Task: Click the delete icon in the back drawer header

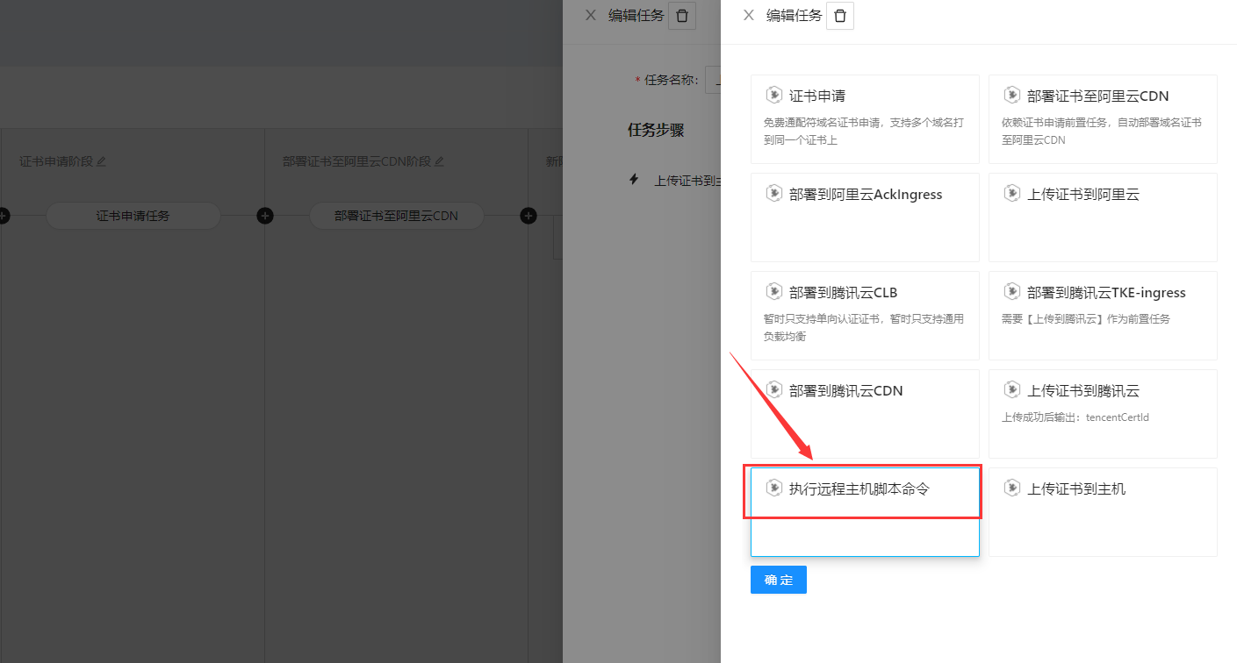Action: click(x=682, y=16)
